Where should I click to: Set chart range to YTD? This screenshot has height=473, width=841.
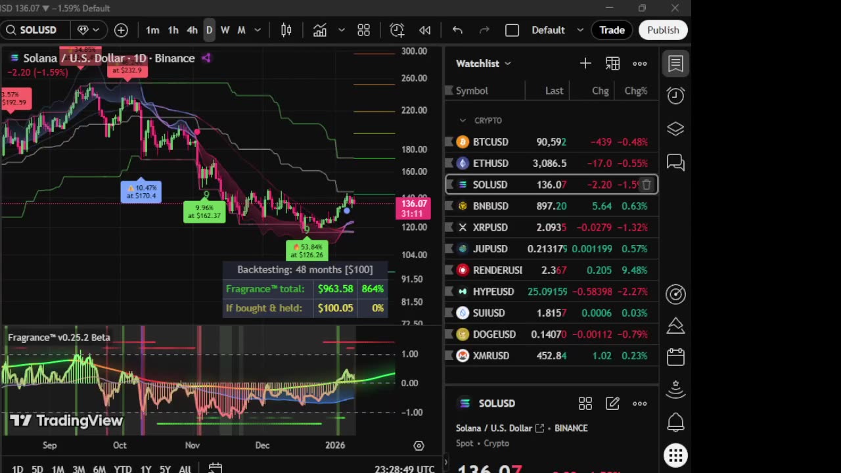click(x=122, y=469)
